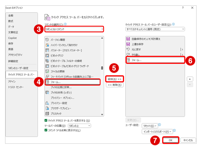Click the プライバシー設定 icon

pos(47,103)
